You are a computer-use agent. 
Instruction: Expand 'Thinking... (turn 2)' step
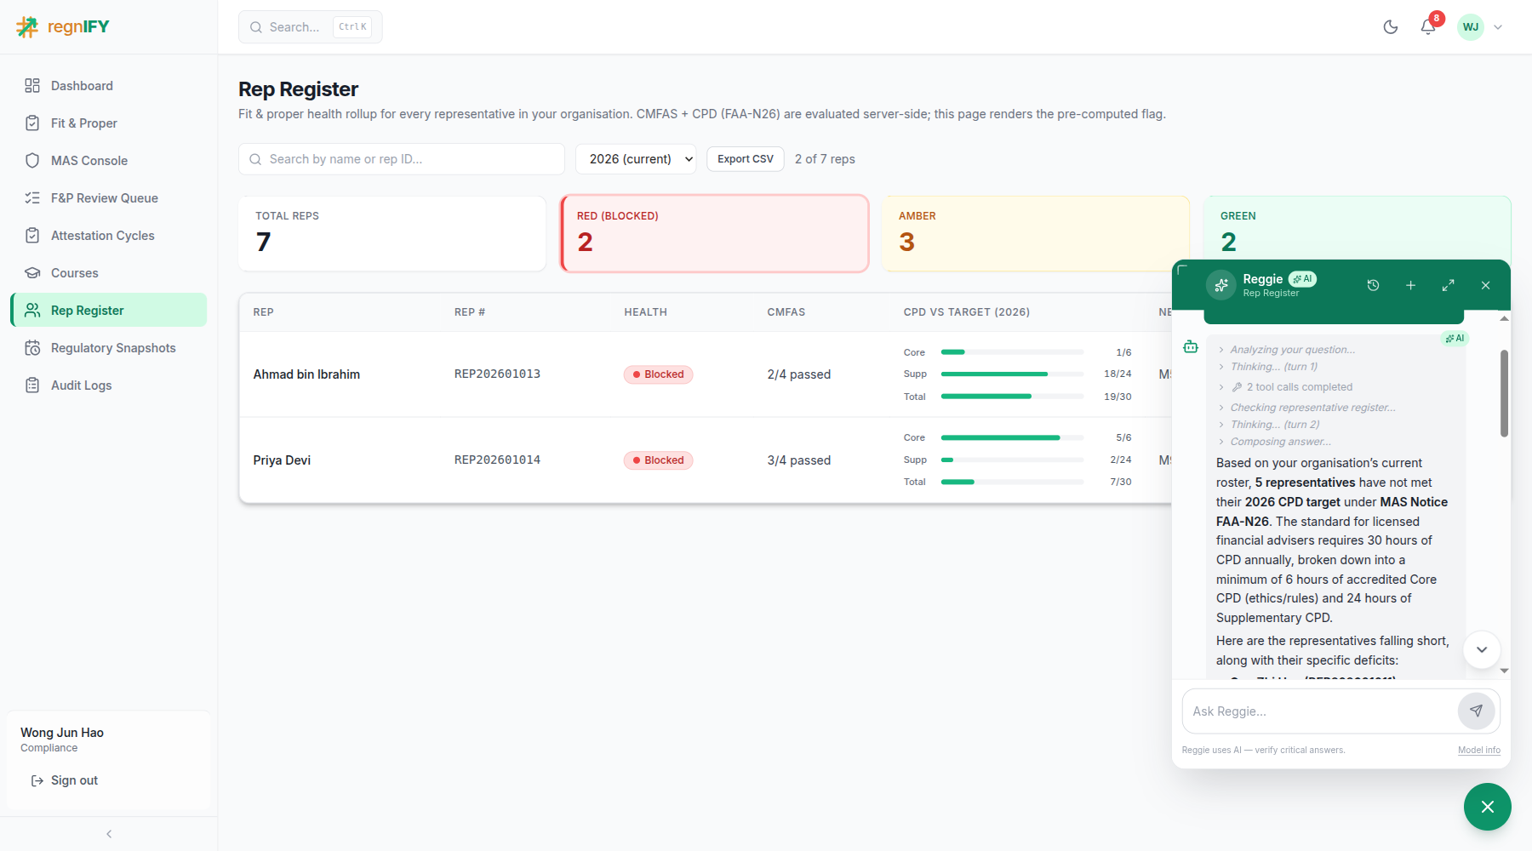(1269, 425)
